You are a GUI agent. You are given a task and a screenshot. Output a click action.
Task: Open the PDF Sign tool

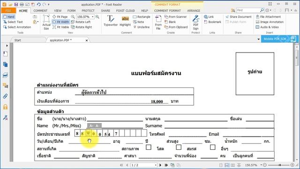(196, 23)
